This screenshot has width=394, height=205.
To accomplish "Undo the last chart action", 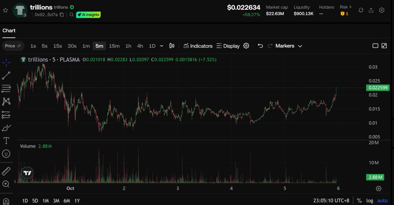I will point(260,46).
